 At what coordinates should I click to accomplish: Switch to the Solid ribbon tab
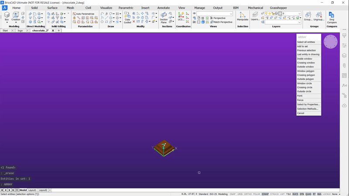pyautogui.click(x=34, y=8)
